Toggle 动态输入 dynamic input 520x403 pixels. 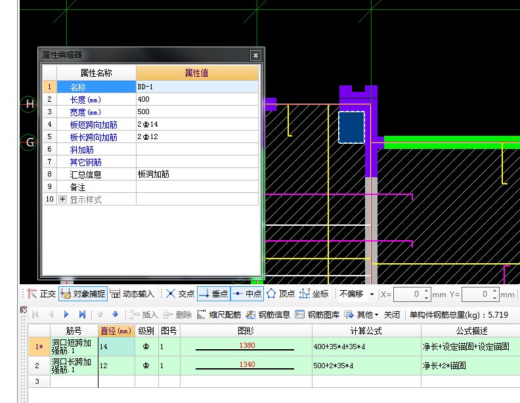coord(132,293)
